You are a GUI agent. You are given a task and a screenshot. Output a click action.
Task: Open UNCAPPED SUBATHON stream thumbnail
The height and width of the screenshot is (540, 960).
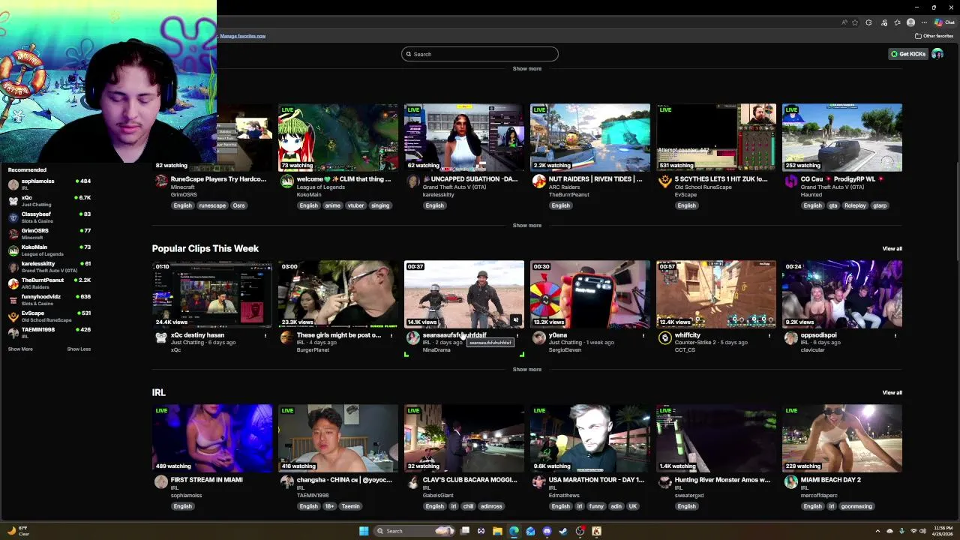464,137
